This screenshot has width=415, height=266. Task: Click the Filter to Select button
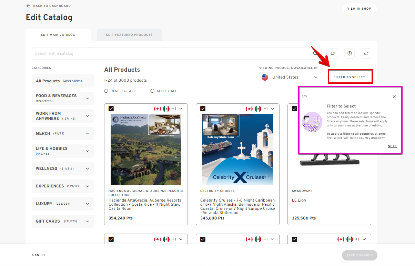pos(350,77)
